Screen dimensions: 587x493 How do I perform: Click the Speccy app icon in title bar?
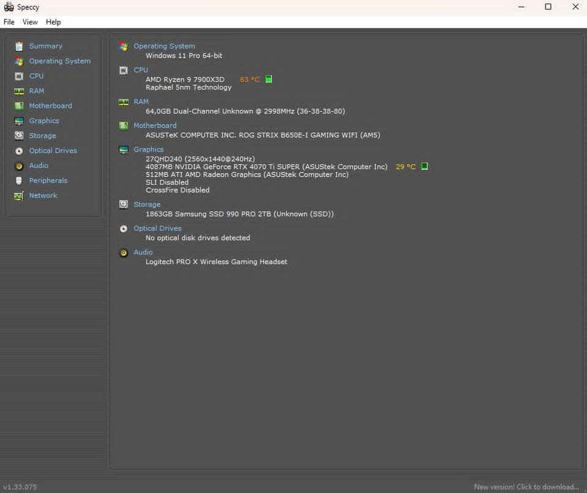click(x=9, y=7)
